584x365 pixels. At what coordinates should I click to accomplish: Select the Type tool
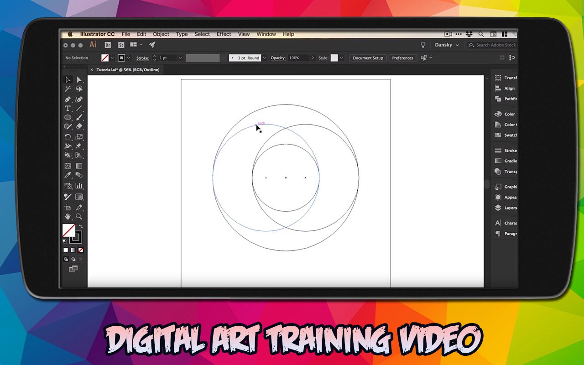pos(68,108)
